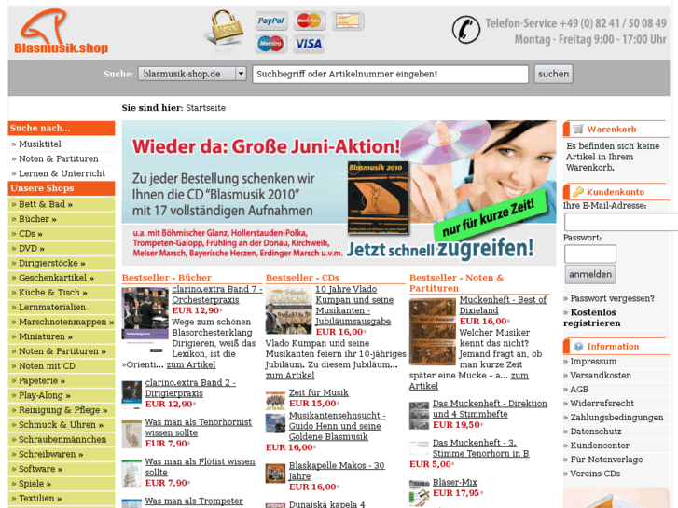Open the clarino.extra Band 2 cover thumbnail

tap(131, 394)
